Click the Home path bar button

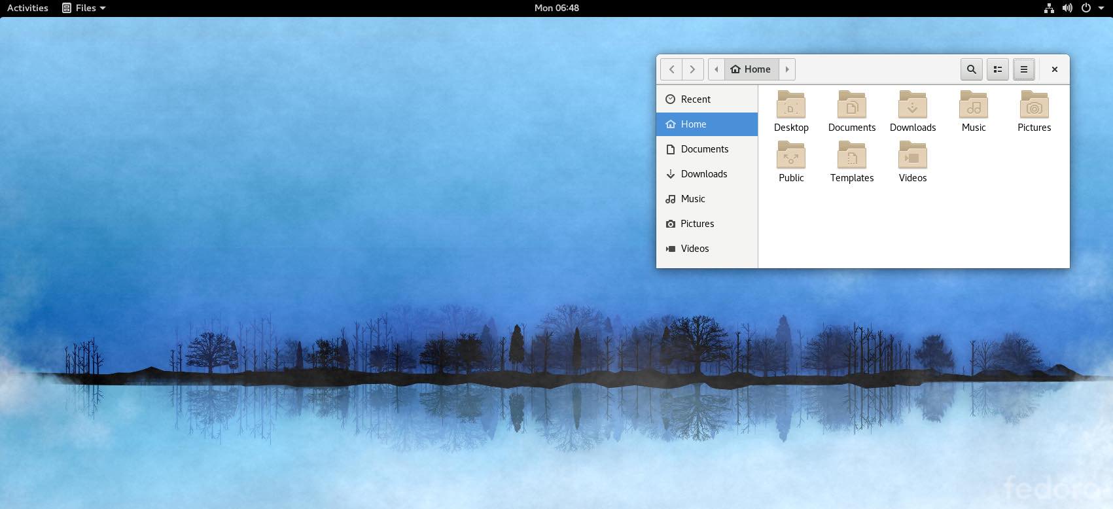click(x=751, y=69)
